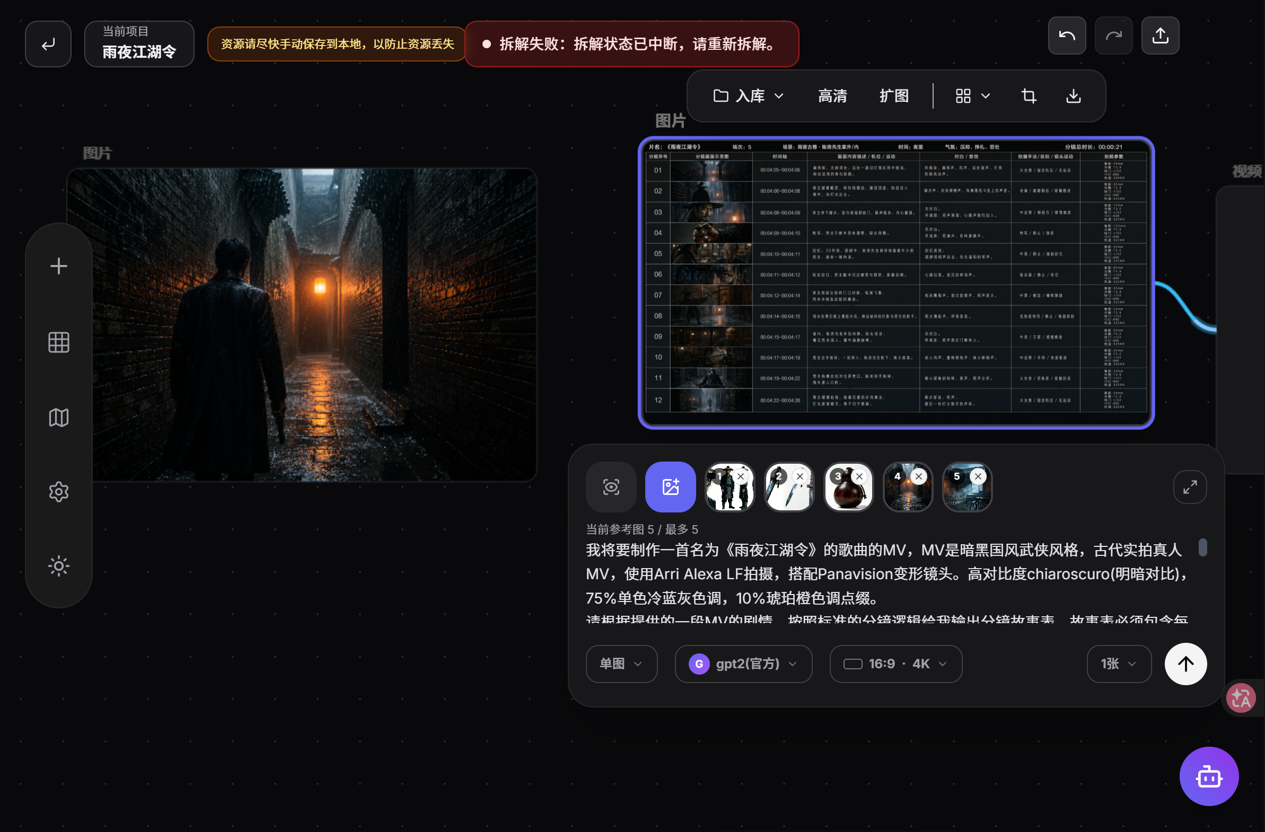Open the grid table sidebar icon
The image size is (1265, 832).
tap(58, 343)
